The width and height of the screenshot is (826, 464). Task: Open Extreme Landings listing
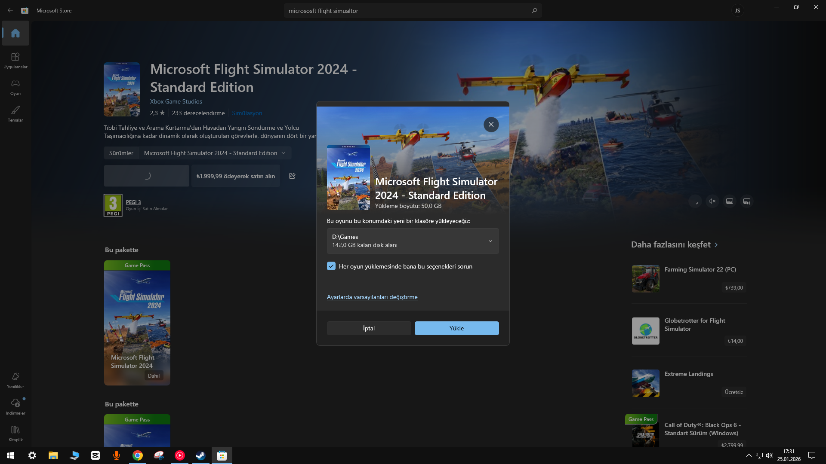click(x=689, y=383)
